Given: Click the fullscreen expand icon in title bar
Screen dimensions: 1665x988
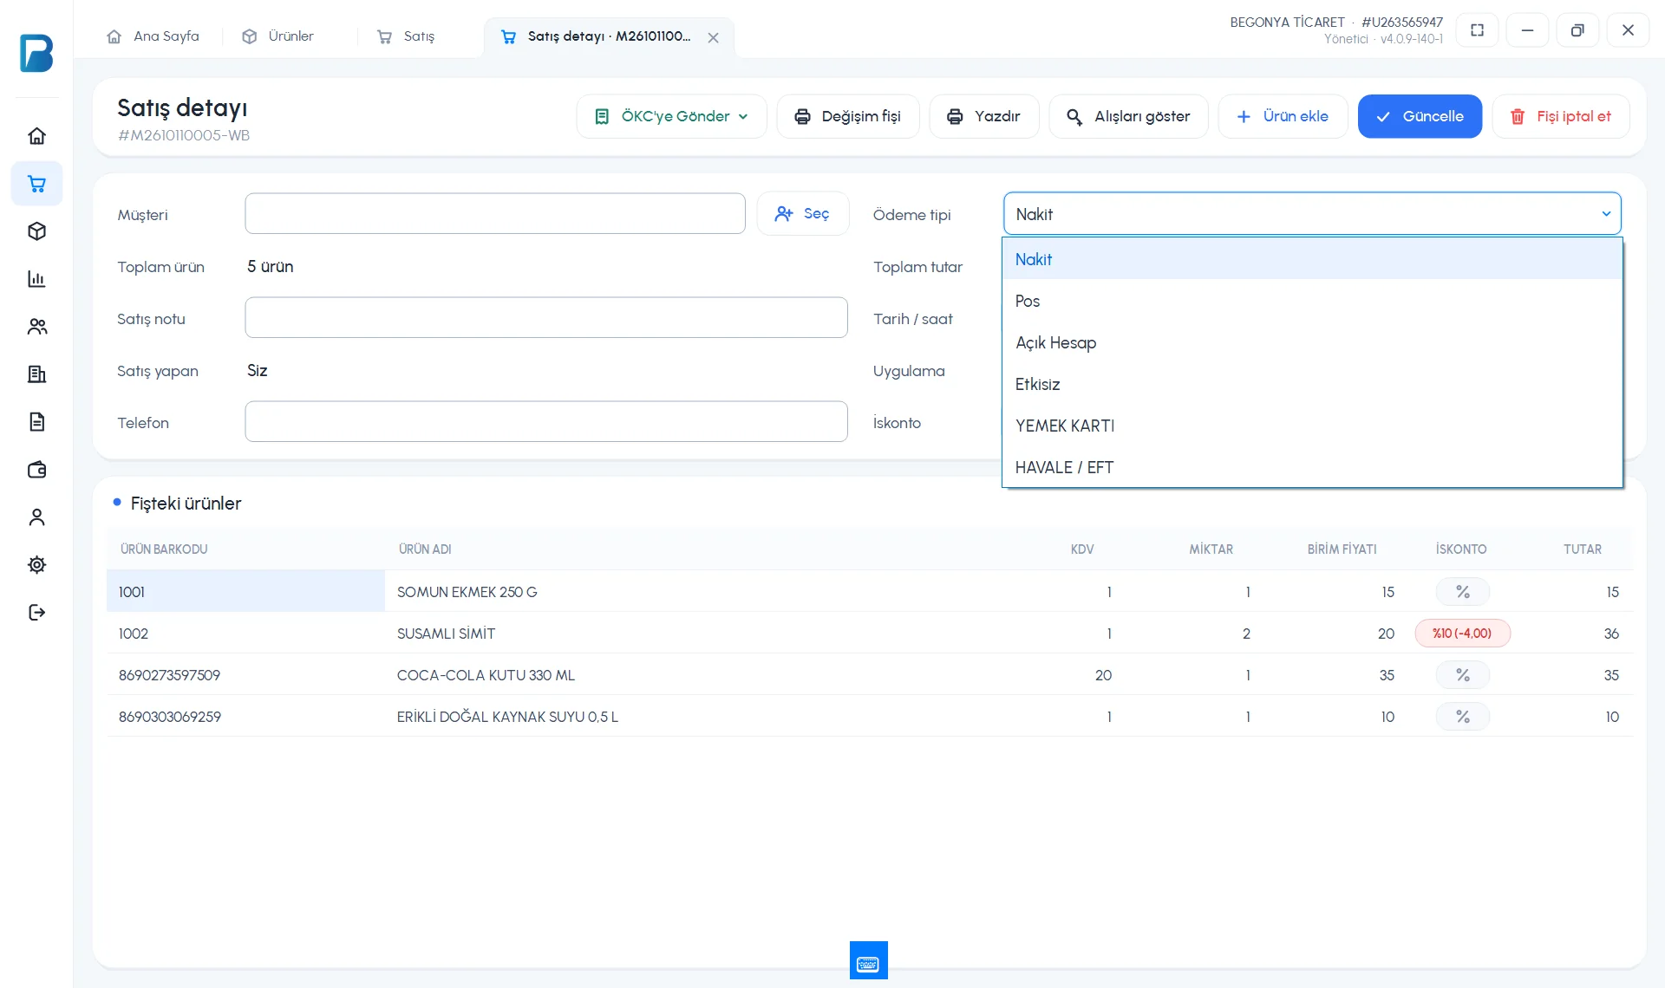Looking at the screenshot, I should (1478, 30).
